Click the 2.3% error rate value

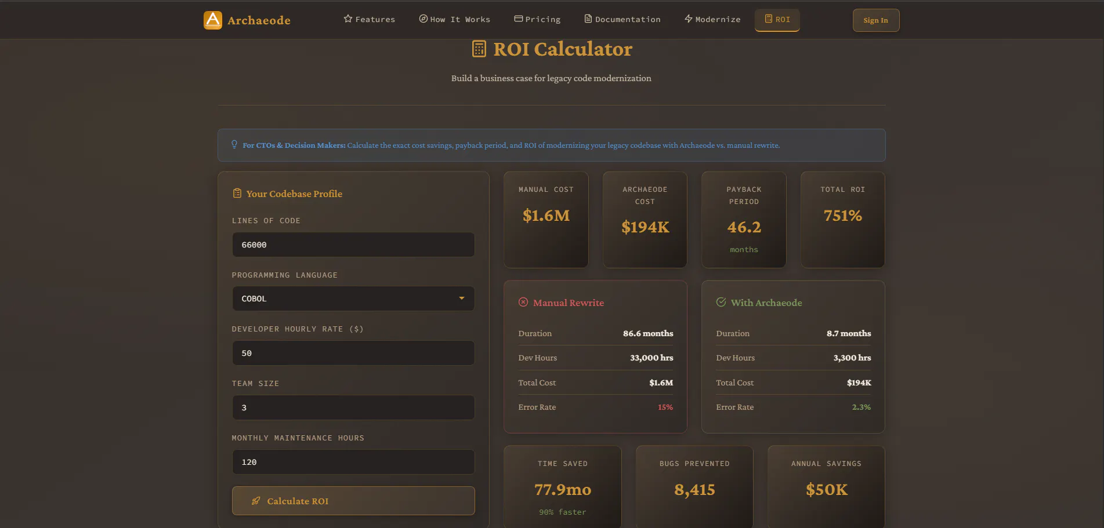(x=862, y=407)
